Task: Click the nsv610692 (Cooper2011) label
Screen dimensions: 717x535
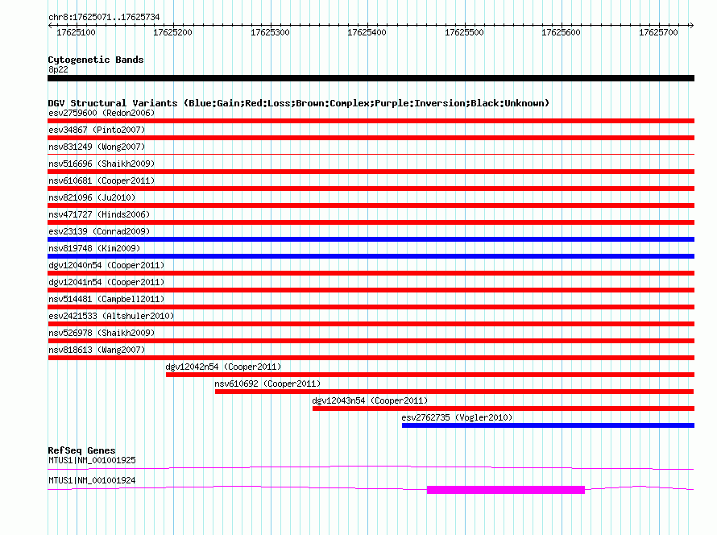Action: point(267,384)
